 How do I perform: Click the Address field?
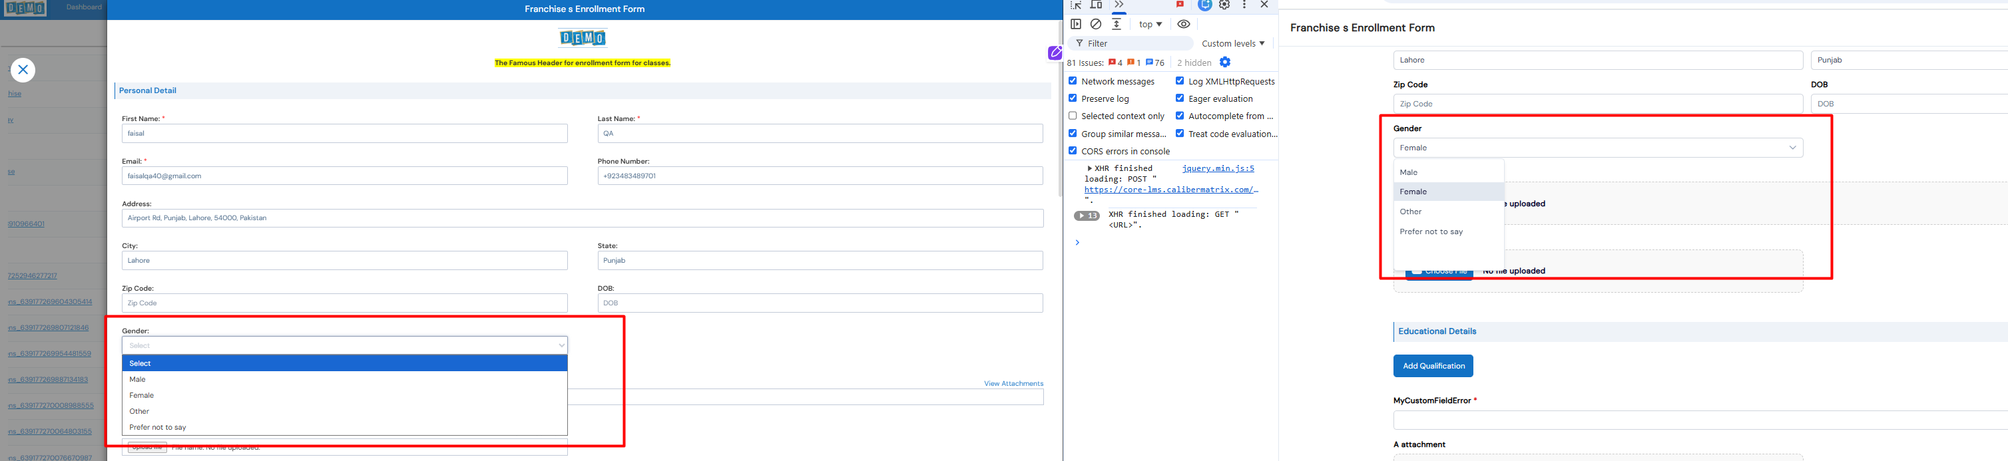pos(583,218)
